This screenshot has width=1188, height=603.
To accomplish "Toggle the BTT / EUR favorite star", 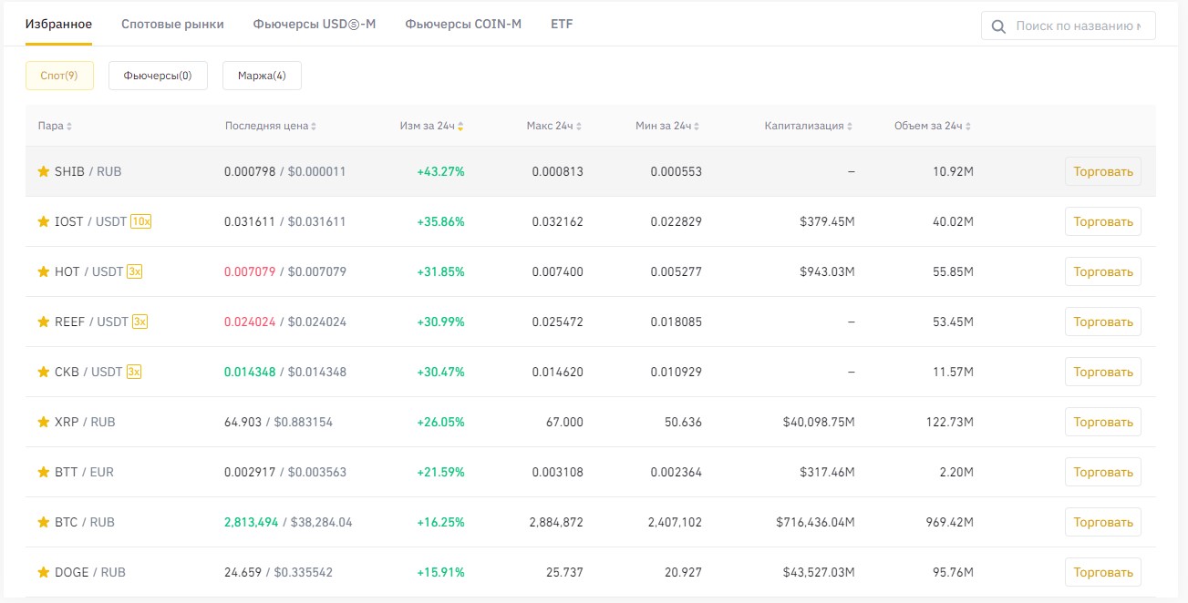I will [x=43, y=472].
